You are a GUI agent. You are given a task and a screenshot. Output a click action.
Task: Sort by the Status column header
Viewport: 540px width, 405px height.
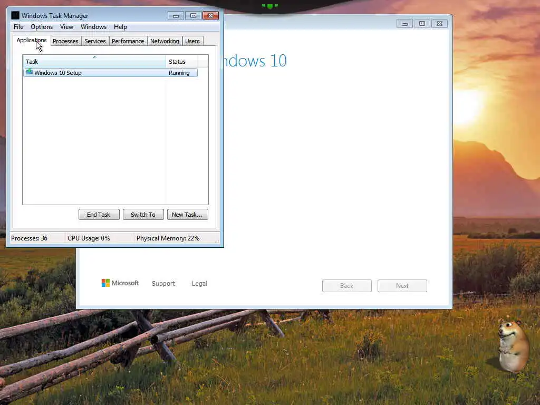[x=181, y=62]
